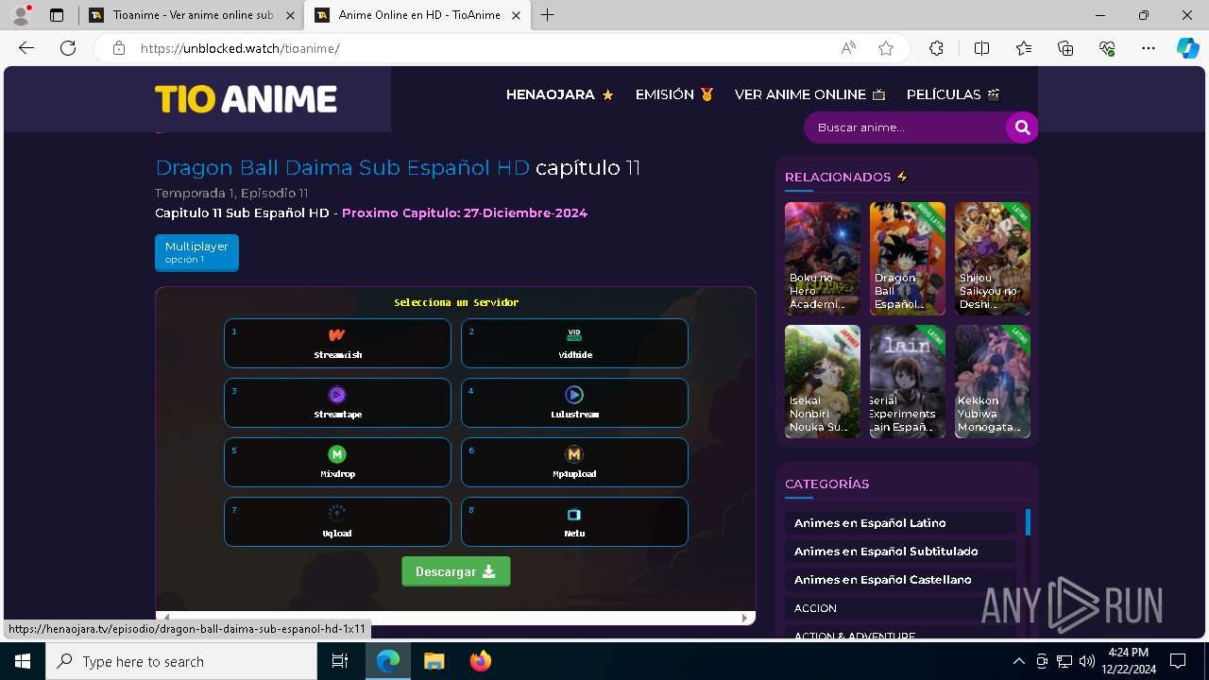
Task: View site information lock icon
Action: pos(118,48)
